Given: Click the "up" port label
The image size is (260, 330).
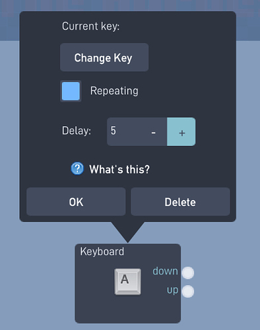Looking at the screenshot, I should 172,290.
